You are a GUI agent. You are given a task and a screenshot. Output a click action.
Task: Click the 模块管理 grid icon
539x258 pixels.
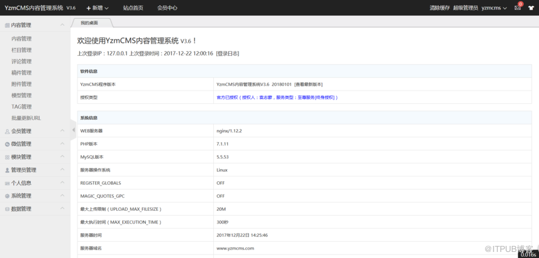[x=7, y=157]
